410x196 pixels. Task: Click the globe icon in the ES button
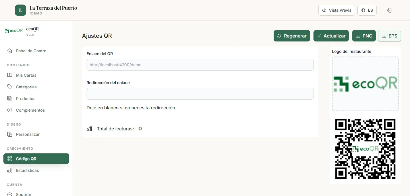363,10
